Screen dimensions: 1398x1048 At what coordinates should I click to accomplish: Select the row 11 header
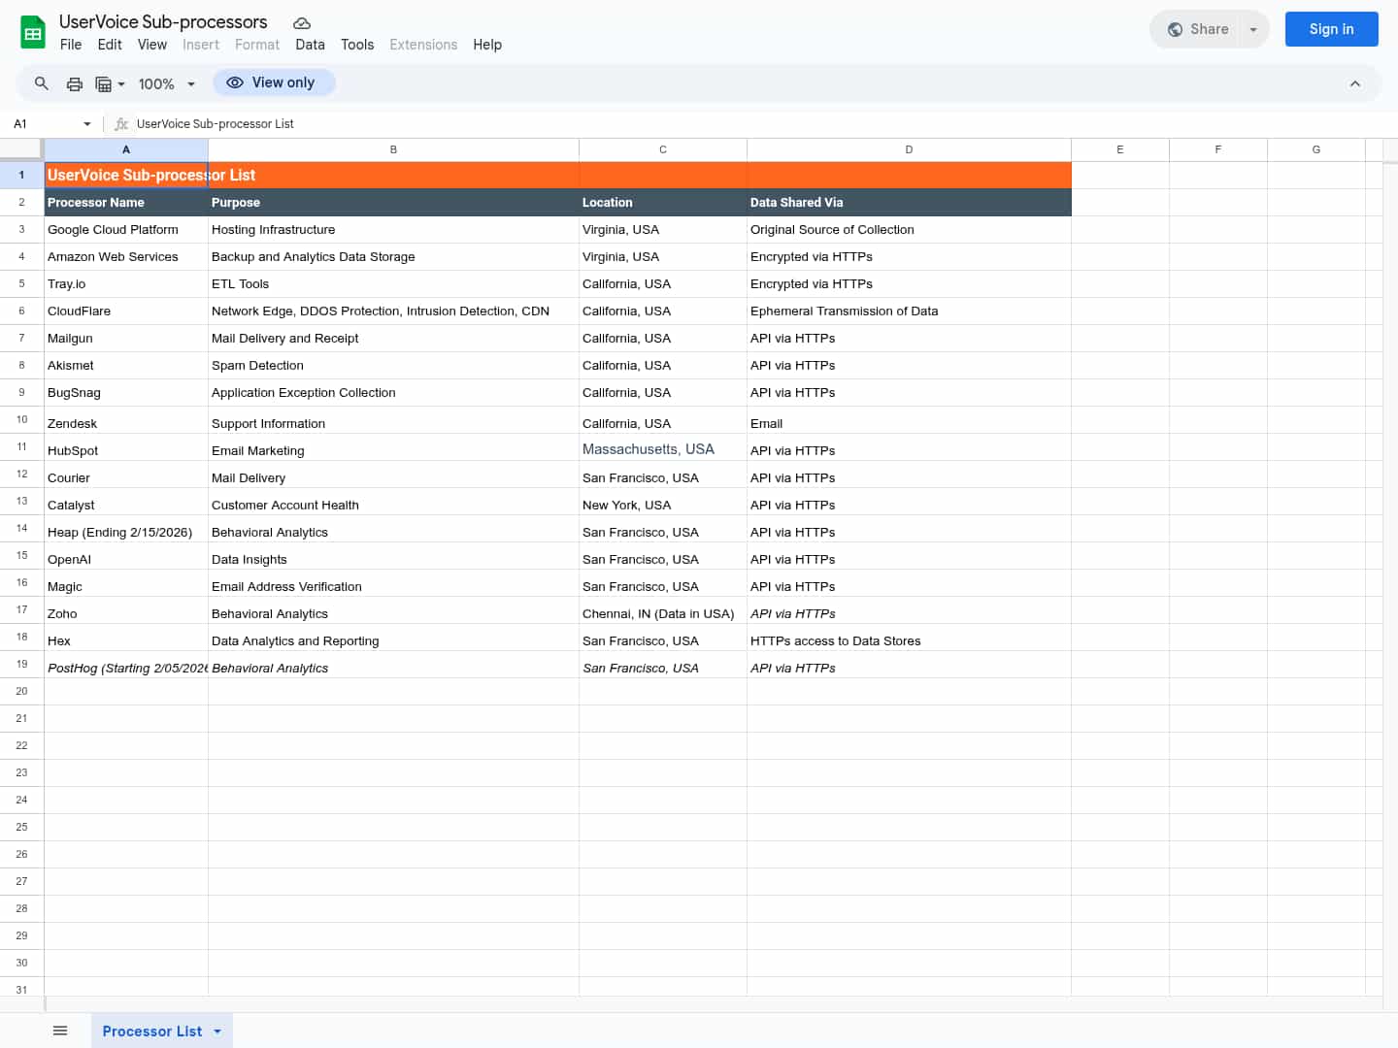[x=21, y=447]
